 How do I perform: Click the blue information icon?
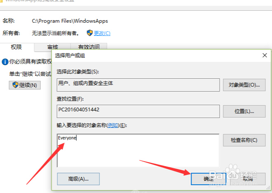5,62
